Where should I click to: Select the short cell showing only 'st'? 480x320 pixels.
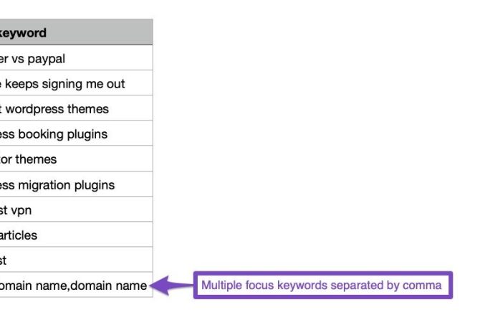[x=76, y=260]
